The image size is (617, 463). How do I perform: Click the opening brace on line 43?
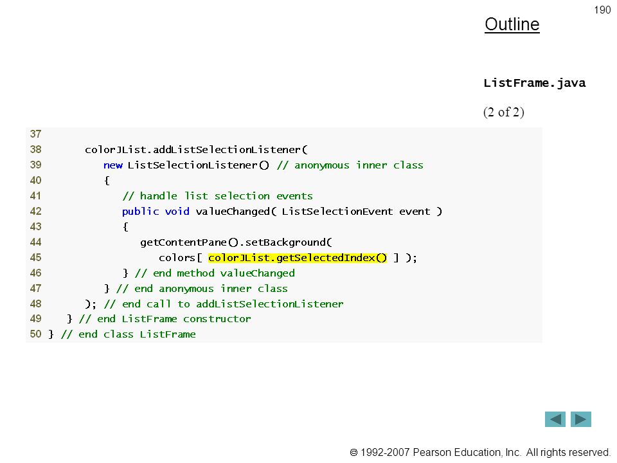click(x=125, y=227)
